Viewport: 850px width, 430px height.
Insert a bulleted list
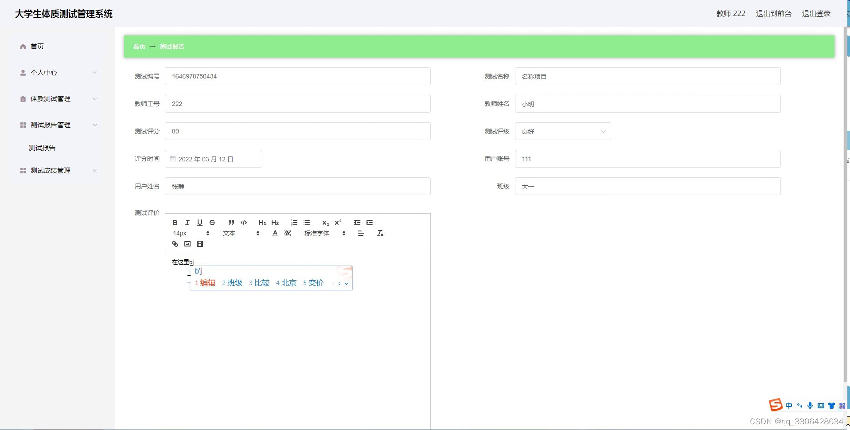[306, 223]
